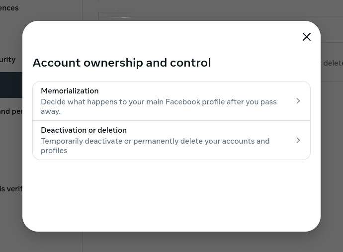This screenshot has width=343, height=252.
Task: Click the dimmed 'delete' text at right edge
Action: tap(333, 63)
